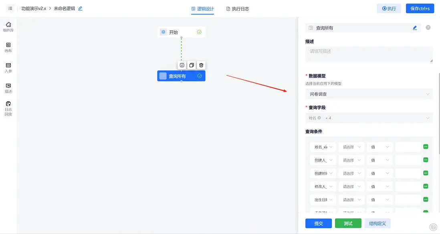The width and height of the screenshot is (440, 234).
Task: Click the value input in 姓名_xi row
Action: click(x=408, y=147)
